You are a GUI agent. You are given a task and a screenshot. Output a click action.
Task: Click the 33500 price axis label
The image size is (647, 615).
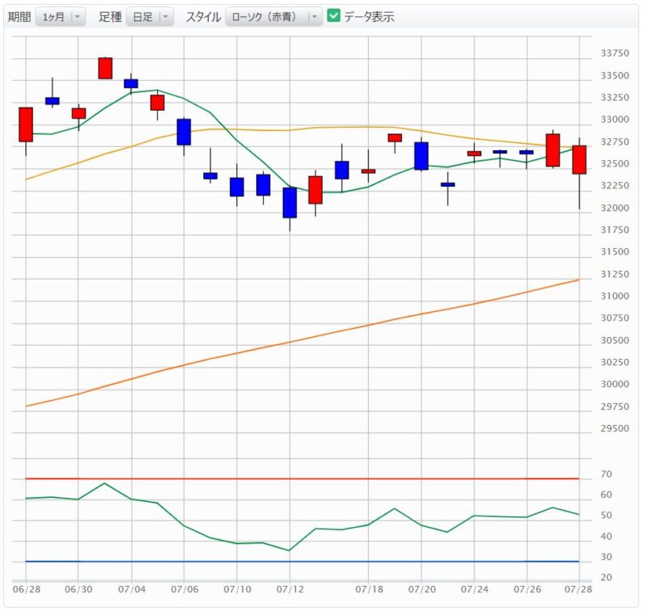615,75
